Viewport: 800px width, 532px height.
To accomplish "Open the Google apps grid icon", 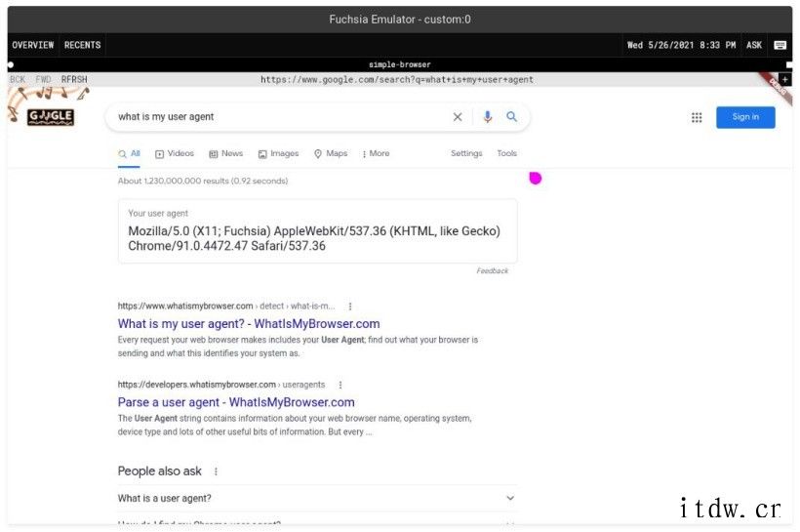I will (697, 117).
